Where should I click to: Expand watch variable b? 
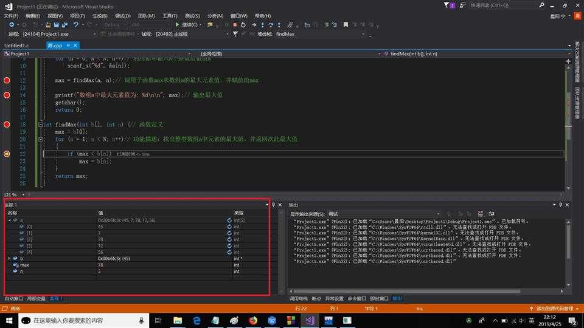click(9, 259)
